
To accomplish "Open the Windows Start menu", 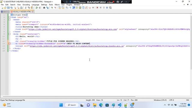I will (61, 105).
